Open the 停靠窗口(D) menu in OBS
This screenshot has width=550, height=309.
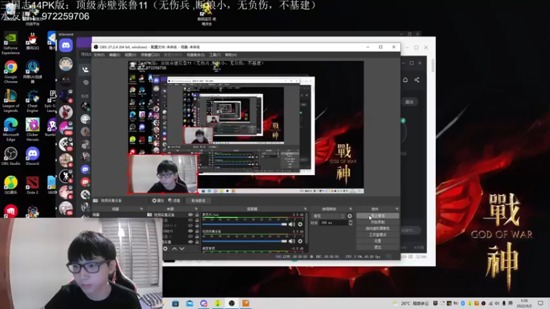(150, 55)
